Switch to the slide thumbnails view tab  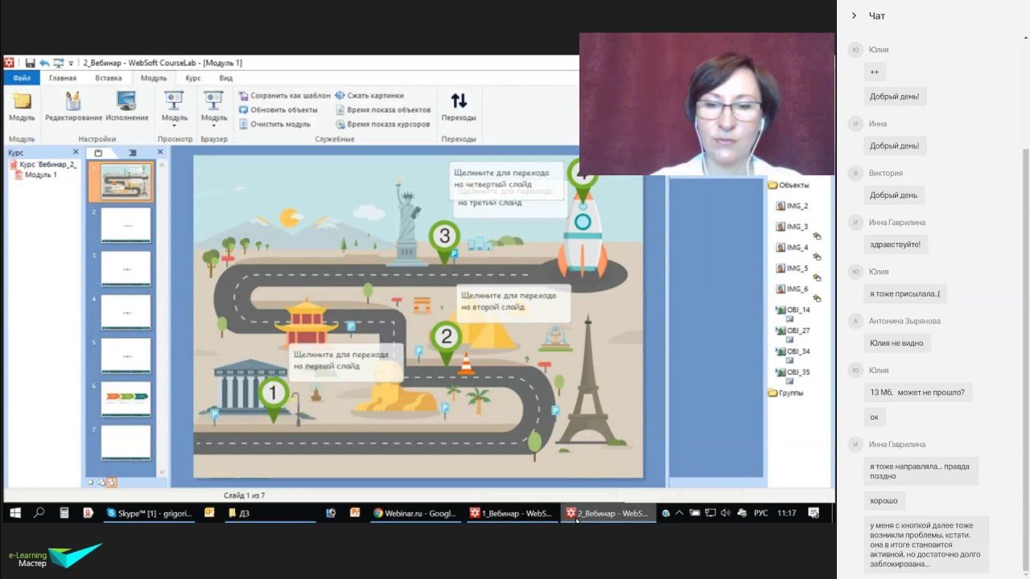tap(98, 153)
